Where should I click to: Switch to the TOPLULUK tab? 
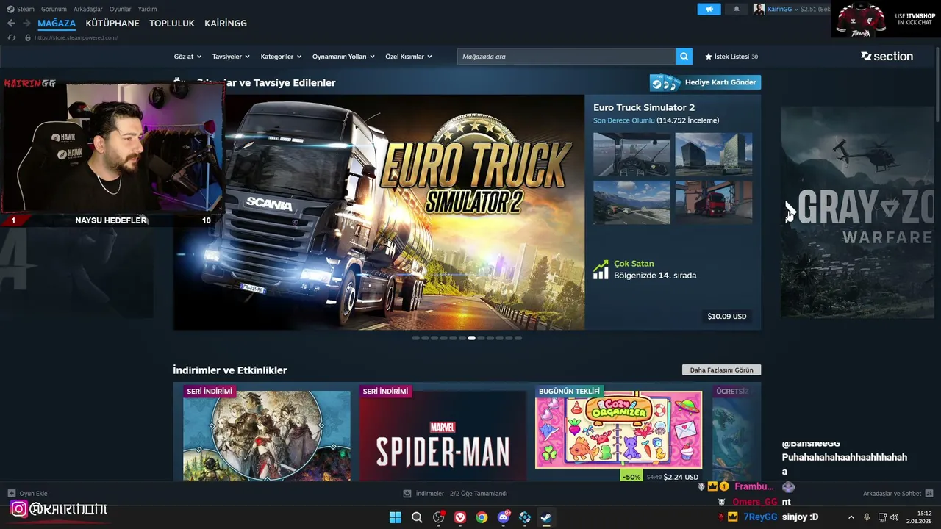click(172, 24)
